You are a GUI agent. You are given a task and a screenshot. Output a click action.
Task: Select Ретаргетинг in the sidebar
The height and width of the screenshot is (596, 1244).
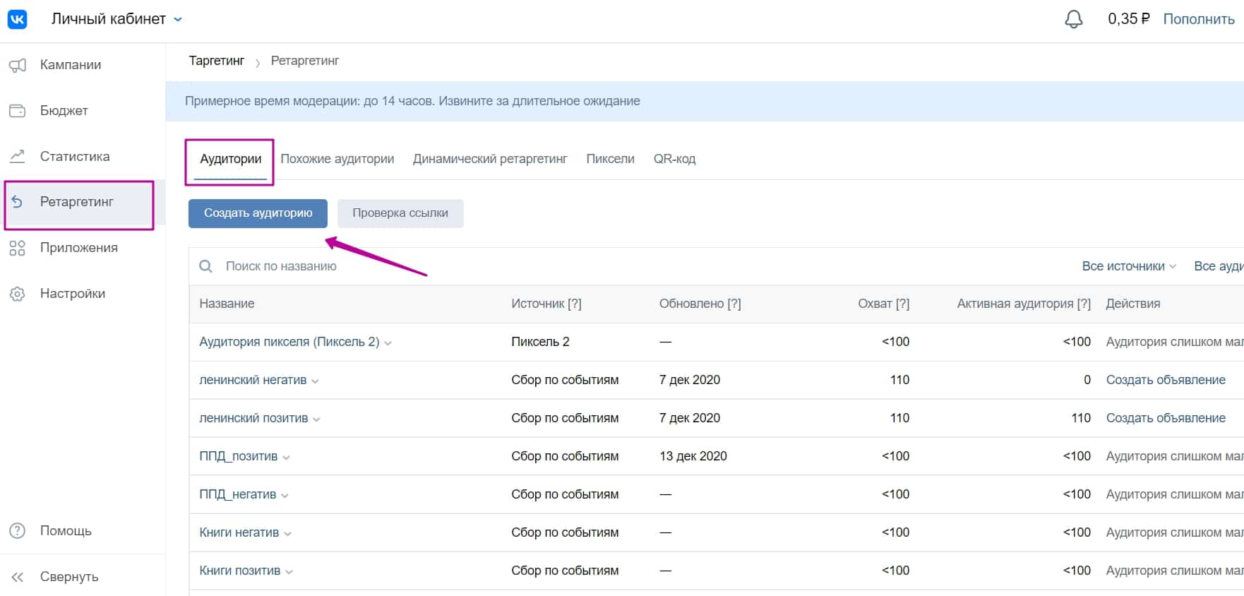coord(83,202)
